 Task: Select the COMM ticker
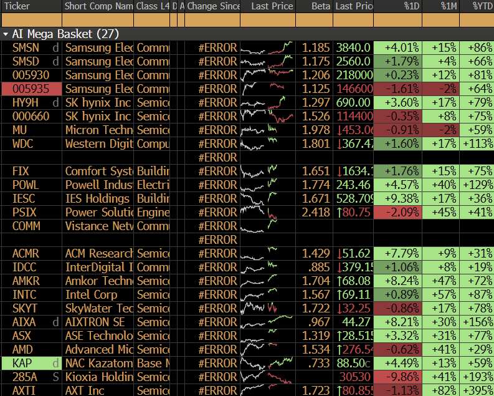tap(26, 226)
